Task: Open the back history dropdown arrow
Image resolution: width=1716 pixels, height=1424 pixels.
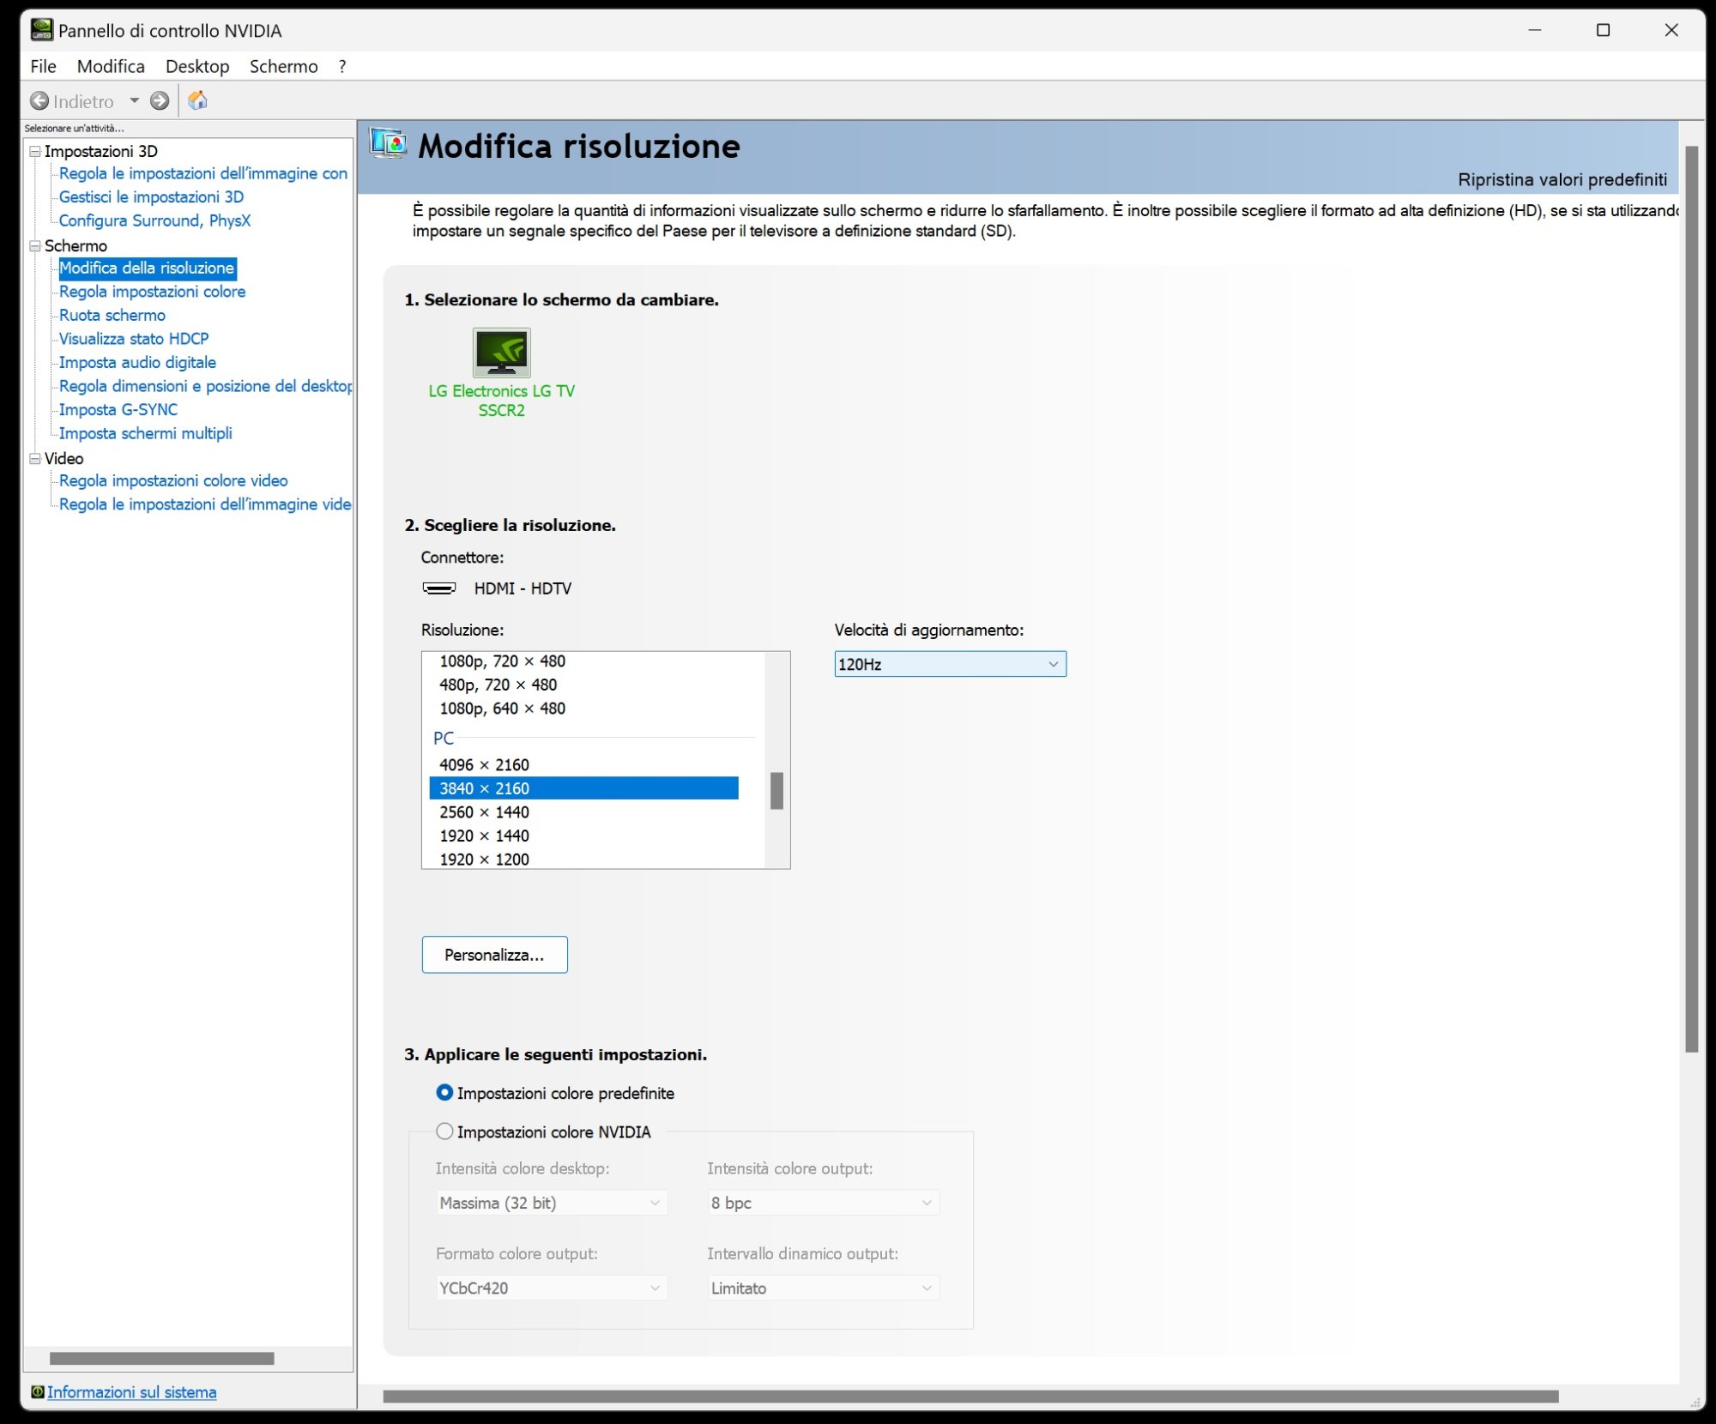Action: [134, 101]
